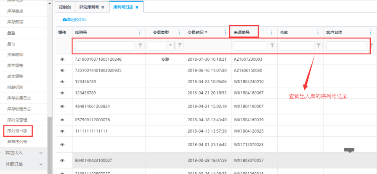Click the filter icon for 仓库 column
377x174 pixels.
[318, 46]
